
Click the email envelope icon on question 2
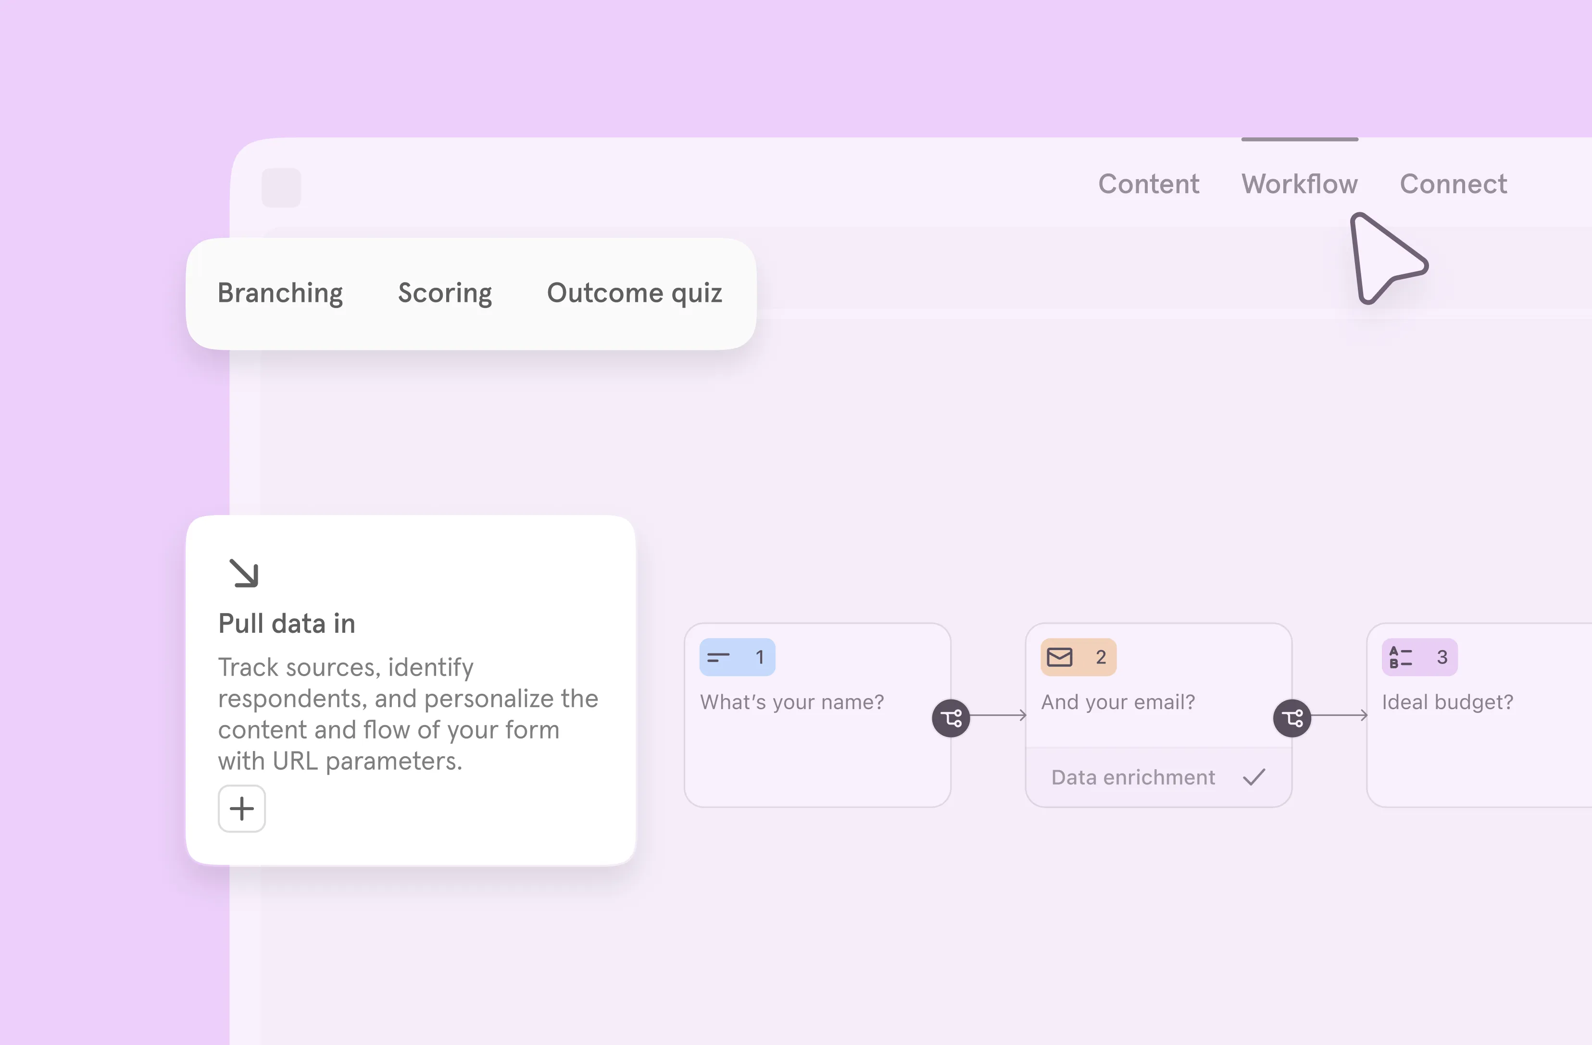pyautogui.click(x=1060, y=657)
